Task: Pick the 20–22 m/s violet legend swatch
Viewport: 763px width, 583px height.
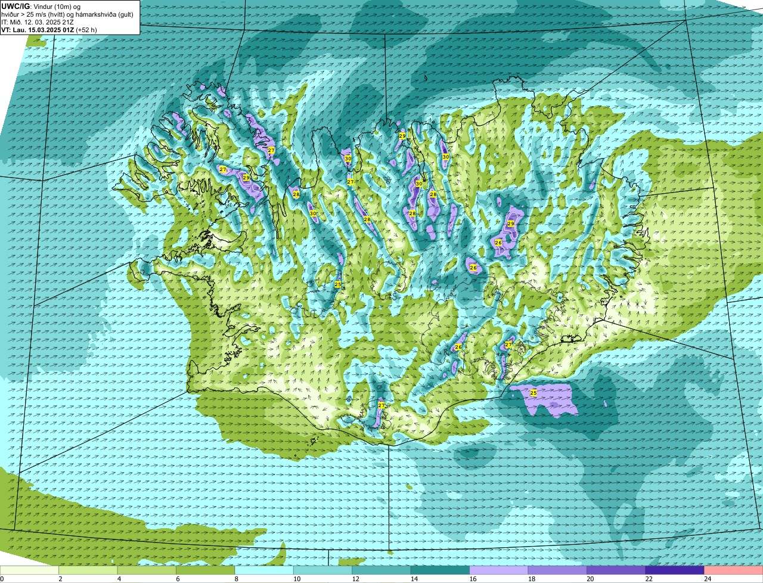Action: 616,570
